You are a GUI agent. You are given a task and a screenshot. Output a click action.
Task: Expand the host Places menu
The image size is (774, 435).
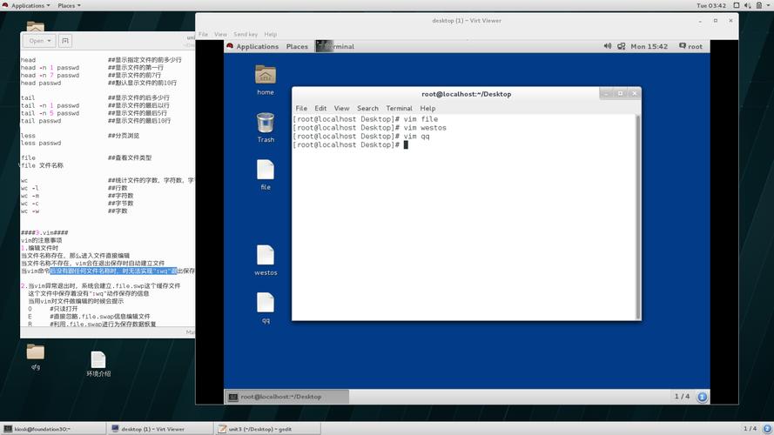[x=69, y=5]
